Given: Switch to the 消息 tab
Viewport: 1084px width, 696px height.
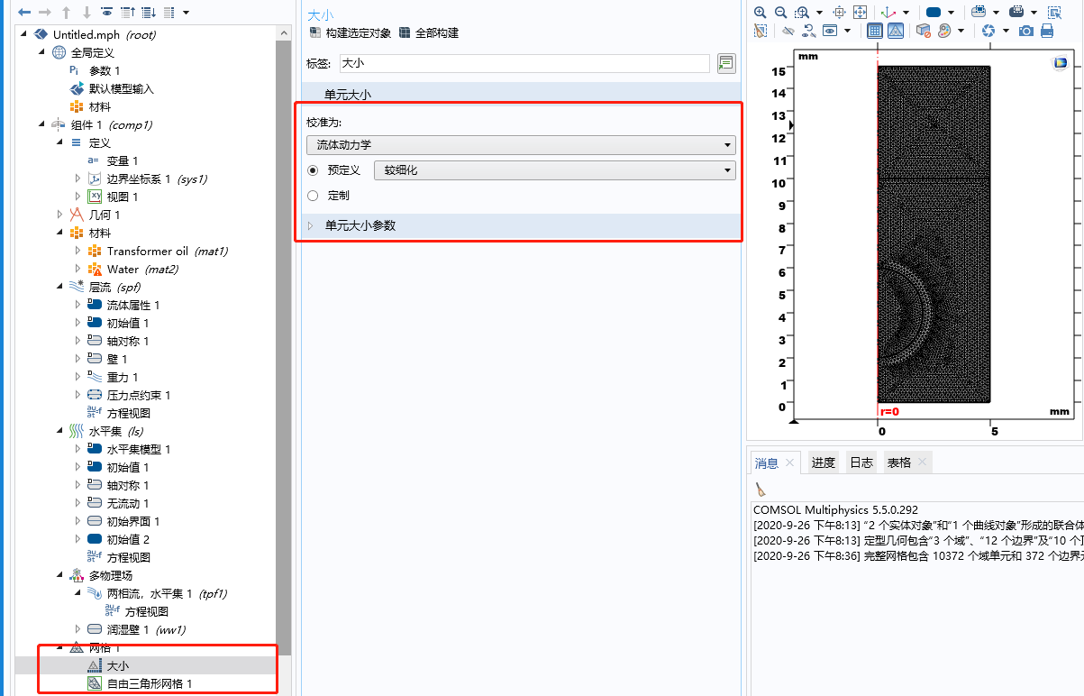Looking at the screenshot, I should (766, 462).
